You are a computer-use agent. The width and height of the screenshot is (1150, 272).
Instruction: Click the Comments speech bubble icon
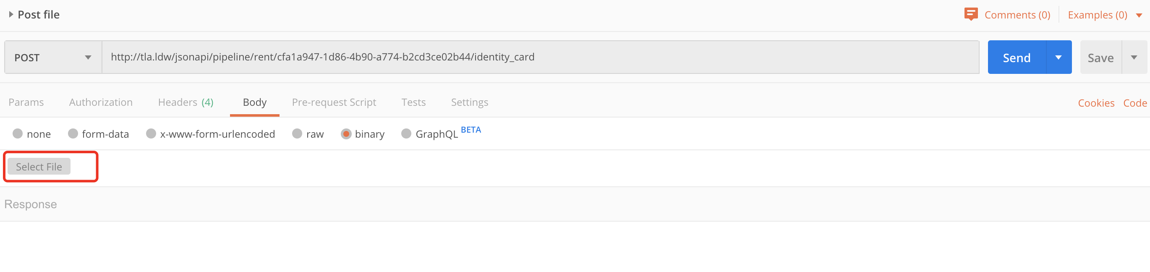[x=970, y=14]
